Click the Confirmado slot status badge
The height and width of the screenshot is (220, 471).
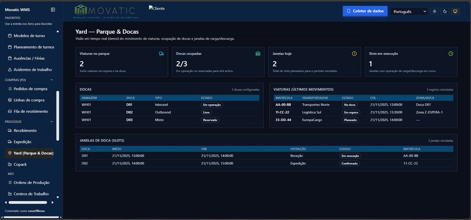(350, 163)
